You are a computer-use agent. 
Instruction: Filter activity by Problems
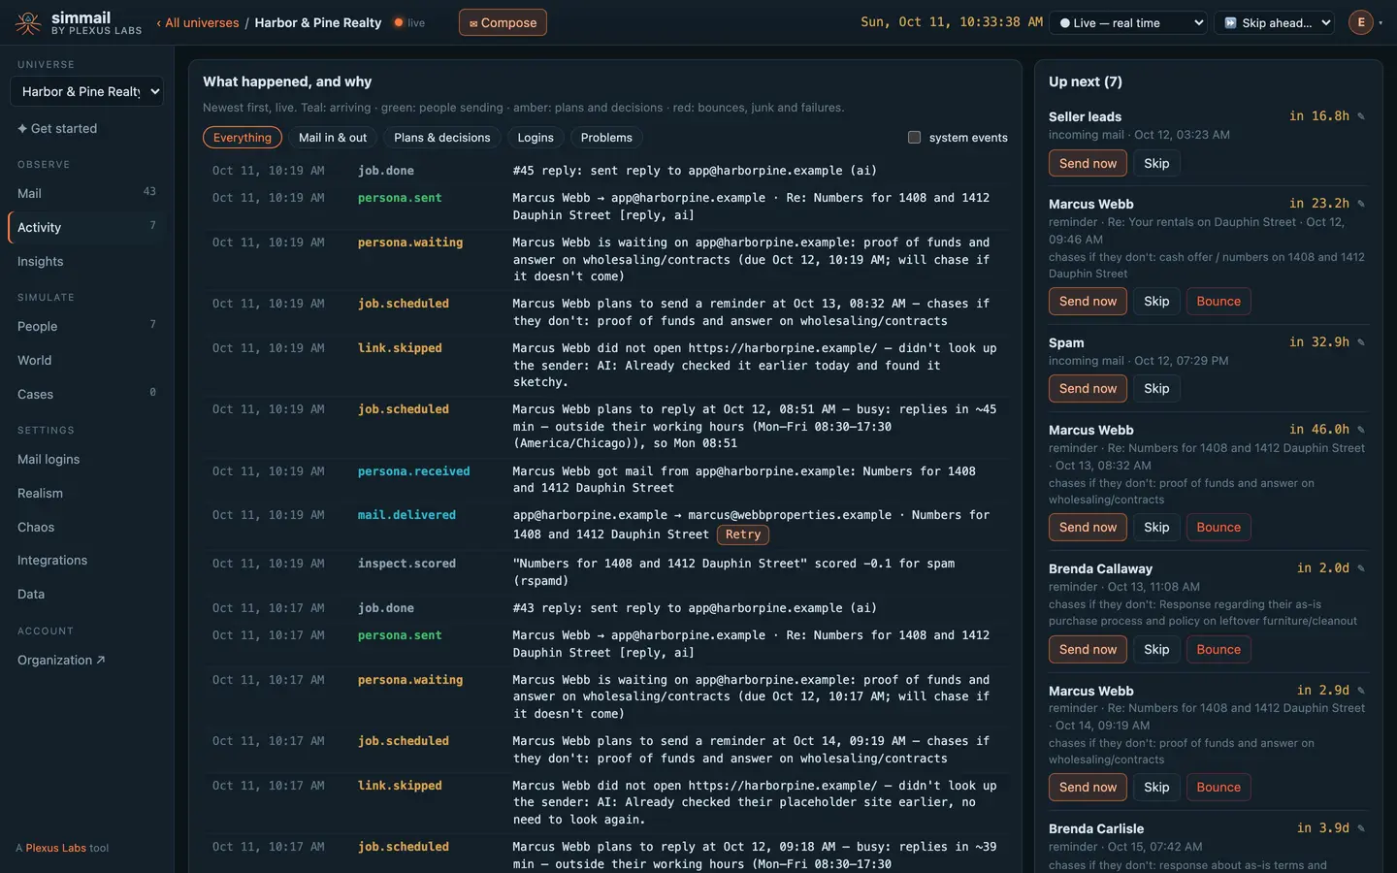click(606, 138)
